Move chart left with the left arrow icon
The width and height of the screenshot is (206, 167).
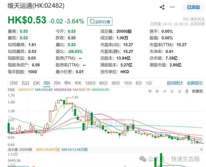pos(172,91)
